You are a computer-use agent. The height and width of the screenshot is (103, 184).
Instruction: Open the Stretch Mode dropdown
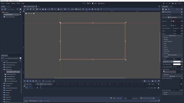[177, 28]
